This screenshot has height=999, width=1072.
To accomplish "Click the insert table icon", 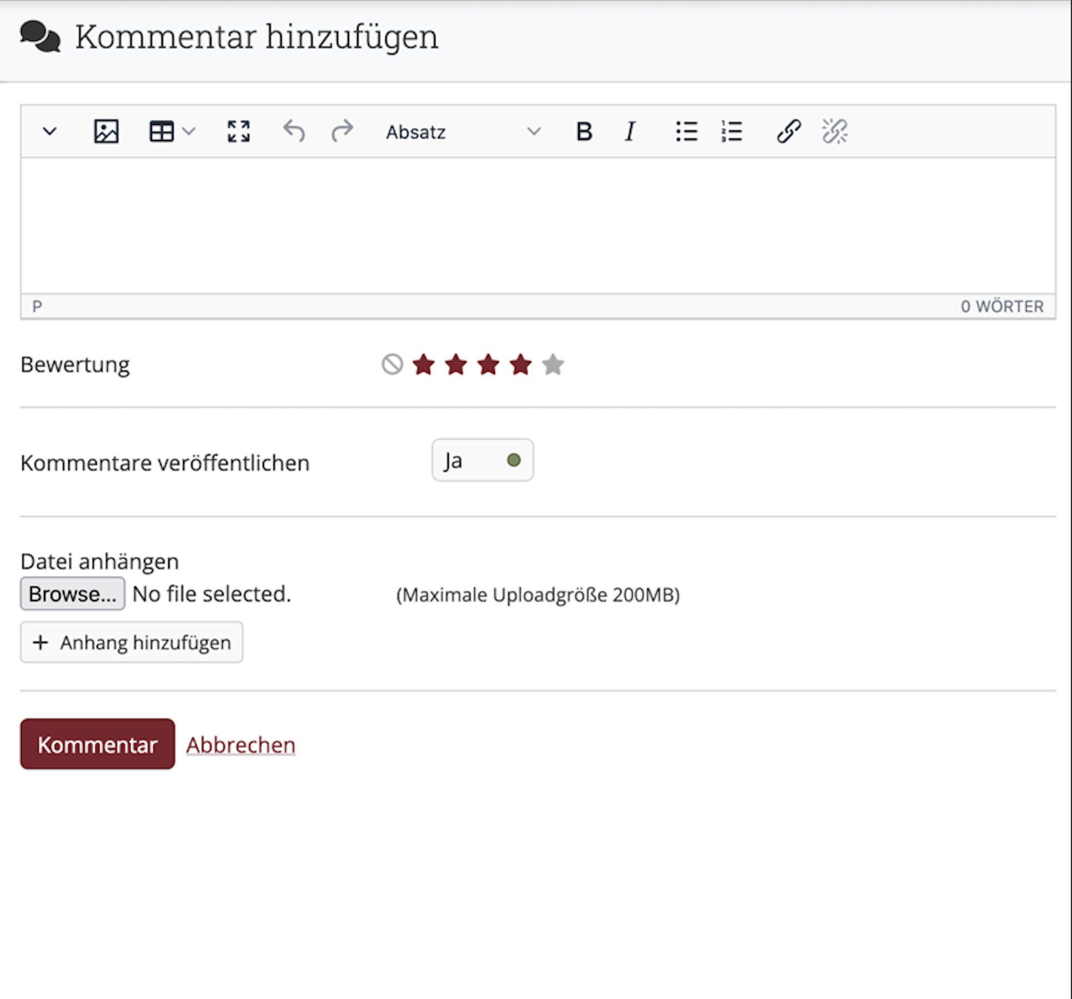I will [x=162, y=132].
